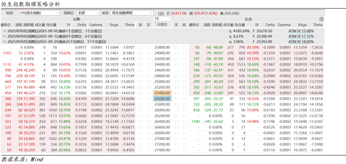Image resolution: width=346 pixels, height=164 pixels.
Task: Tick call-side 卖 checkbox for strike 23800.00
Action: click(x=140, y=47)
